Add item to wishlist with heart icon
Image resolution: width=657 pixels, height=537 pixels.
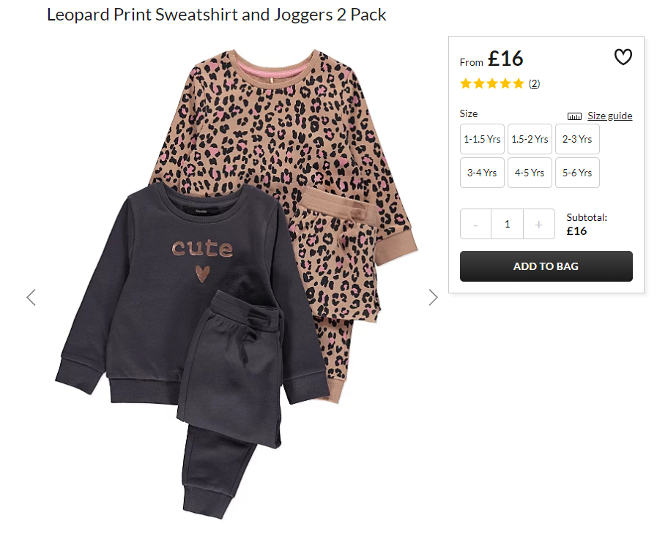[x=623, y=57]
